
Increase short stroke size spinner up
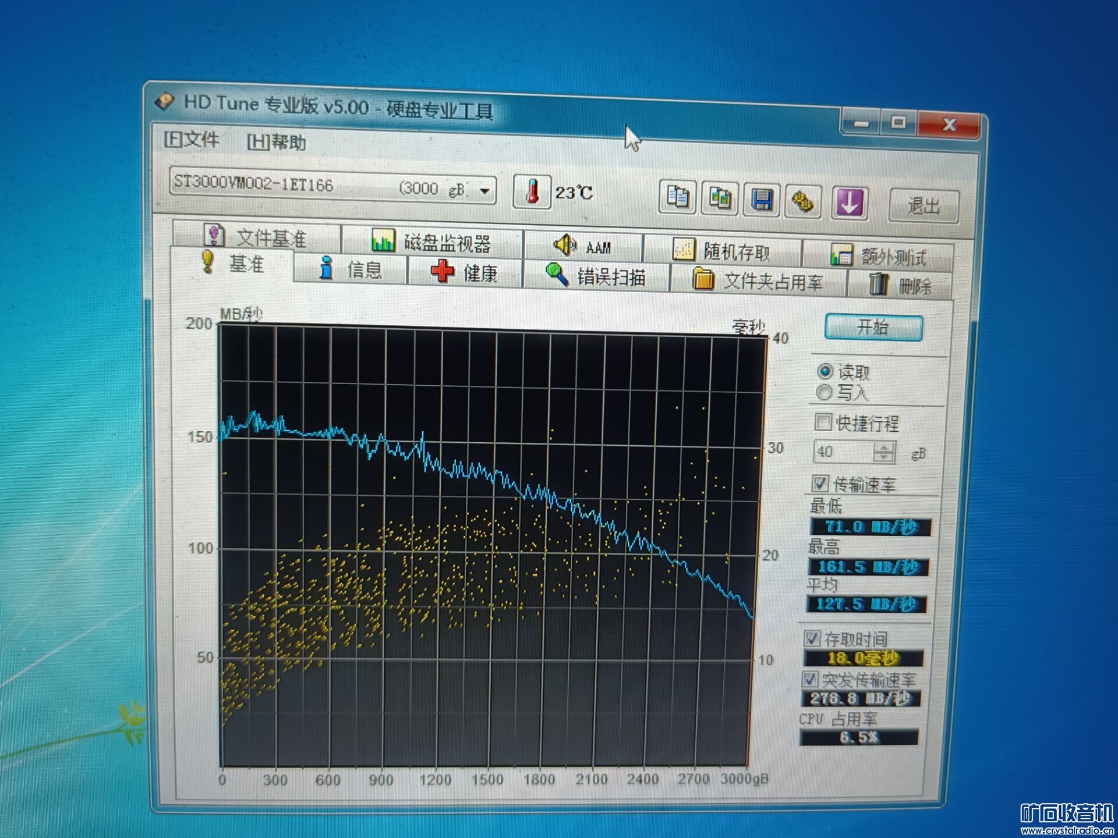coord(884,447)
